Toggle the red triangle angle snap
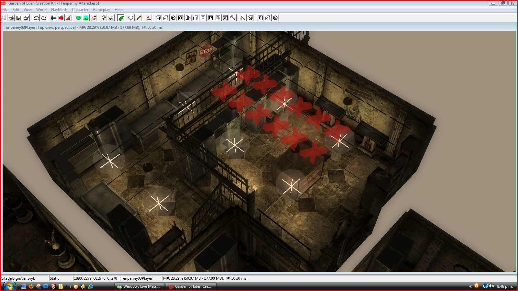The width and height of the screenshot is (518, 291). click(68, 18)
